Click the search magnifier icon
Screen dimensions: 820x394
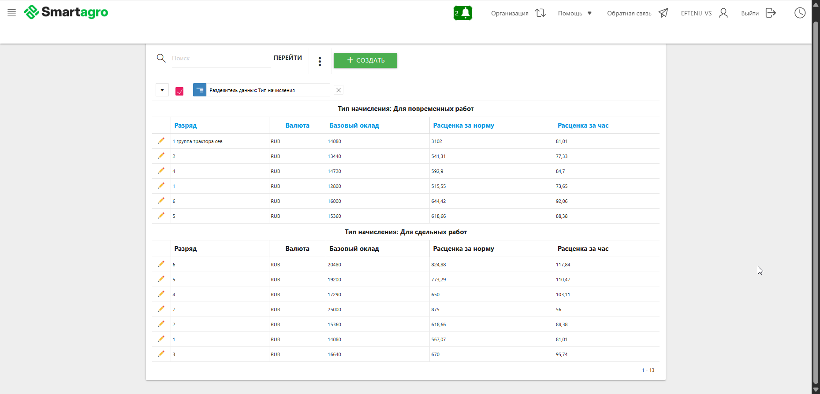[161, 58]
